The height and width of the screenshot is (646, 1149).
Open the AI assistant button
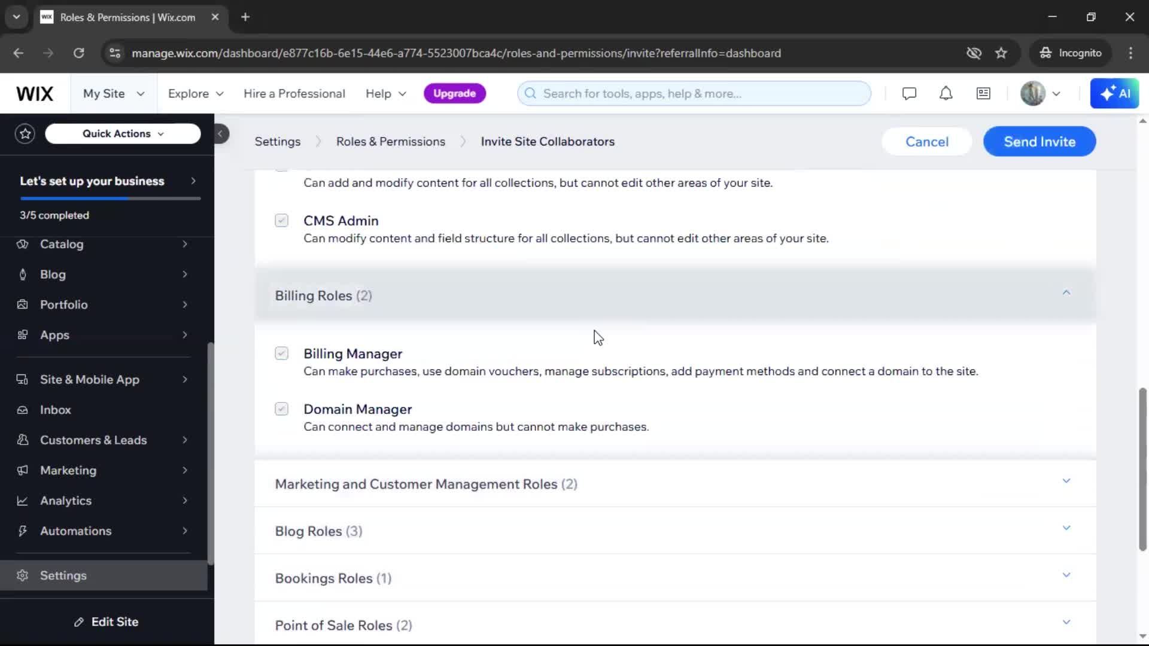pos(1114,94)
